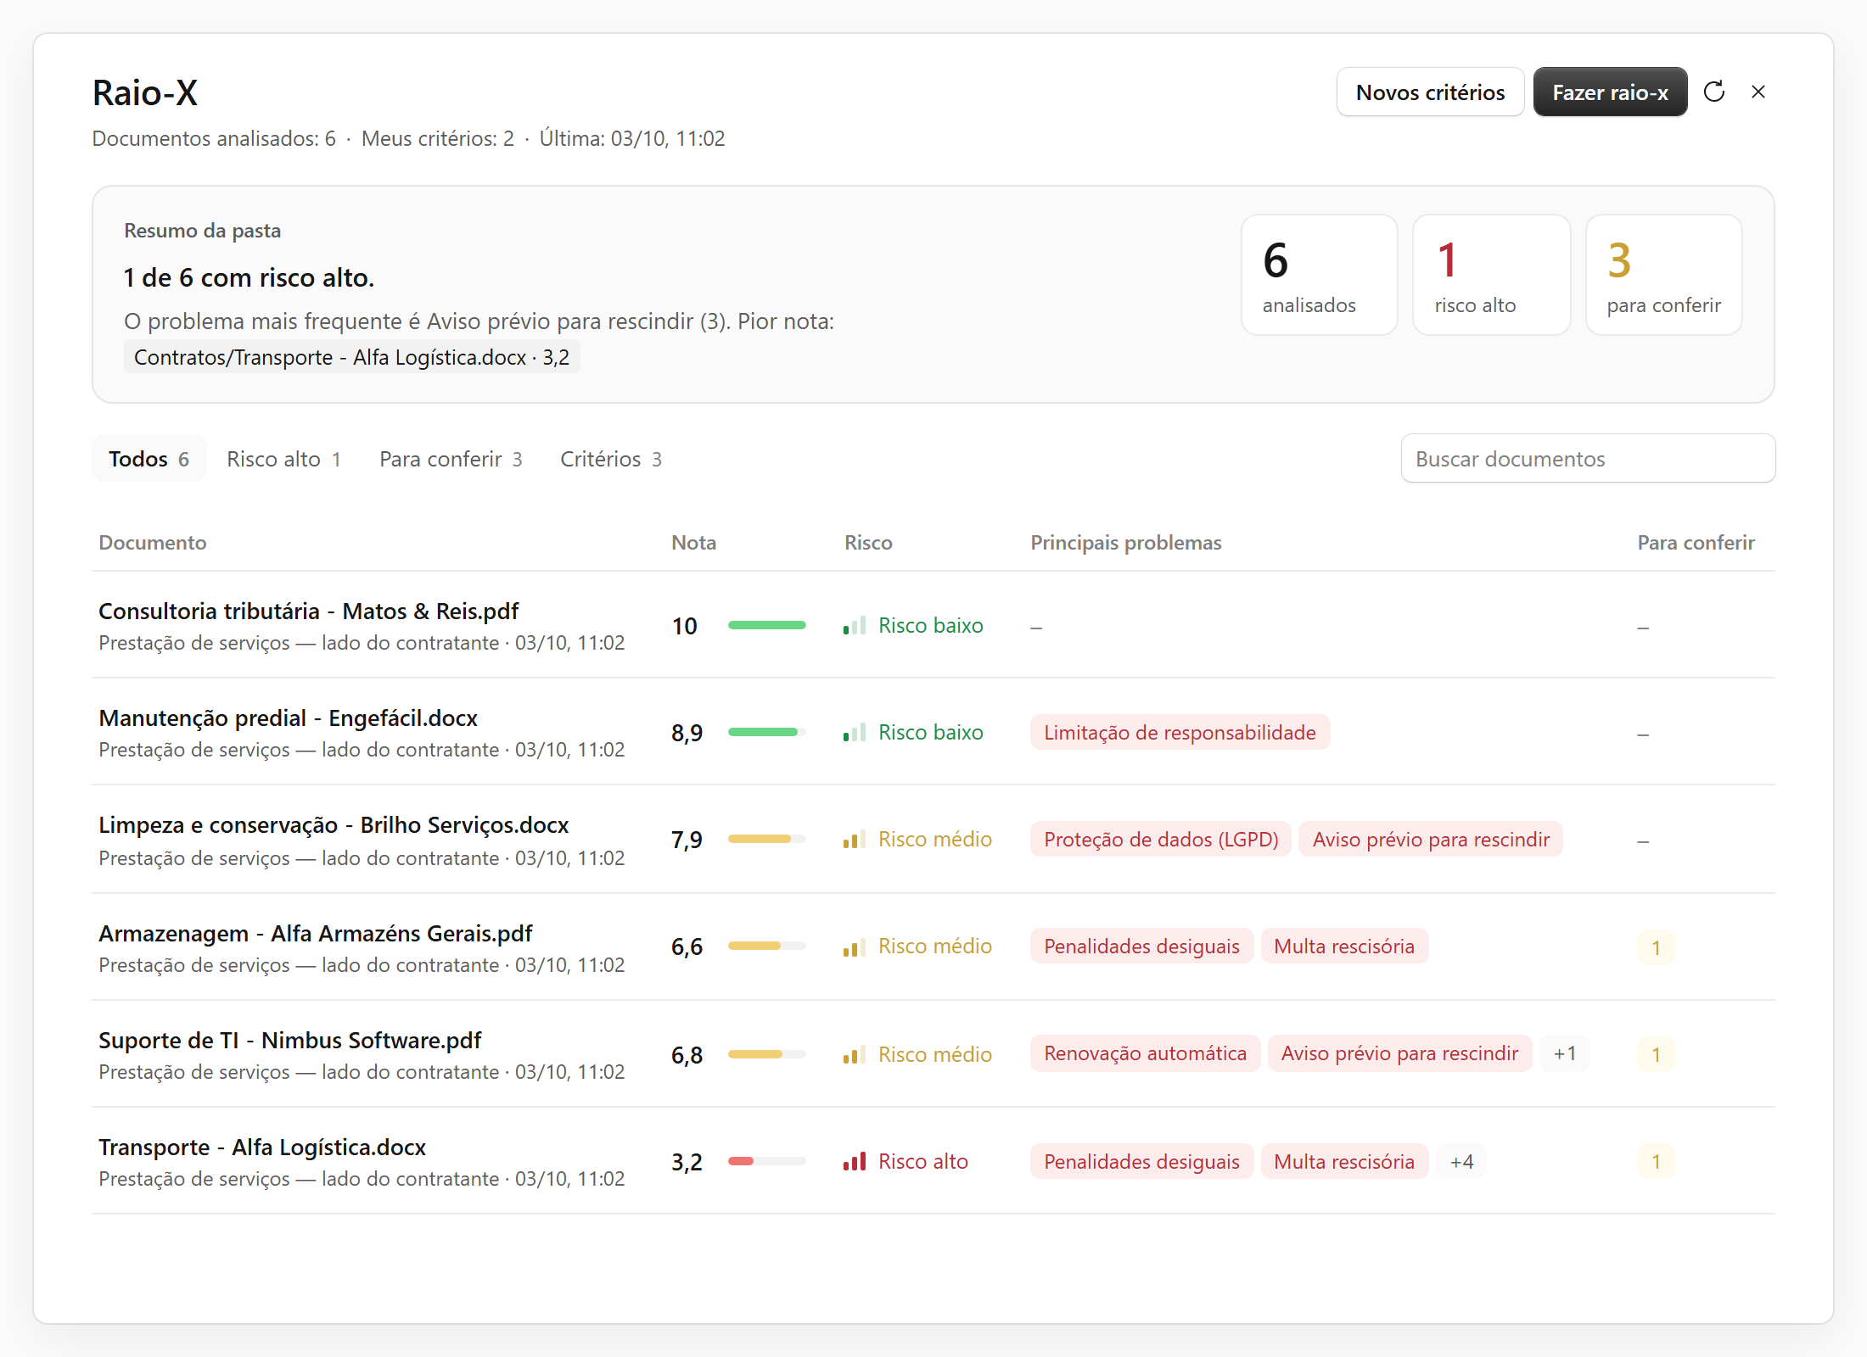Click the Para conferir badge in Armazenagem row
The height and width of the screenshot is (1357, 1867).
tap(1656, 947)
